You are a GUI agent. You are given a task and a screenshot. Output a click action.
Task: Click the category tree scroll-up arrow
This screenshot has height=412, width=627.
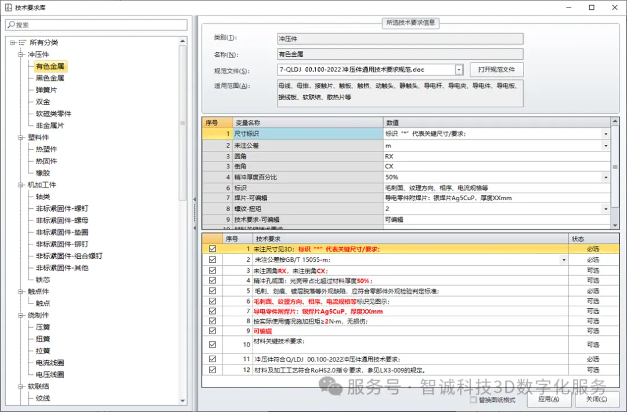[183, 41]
